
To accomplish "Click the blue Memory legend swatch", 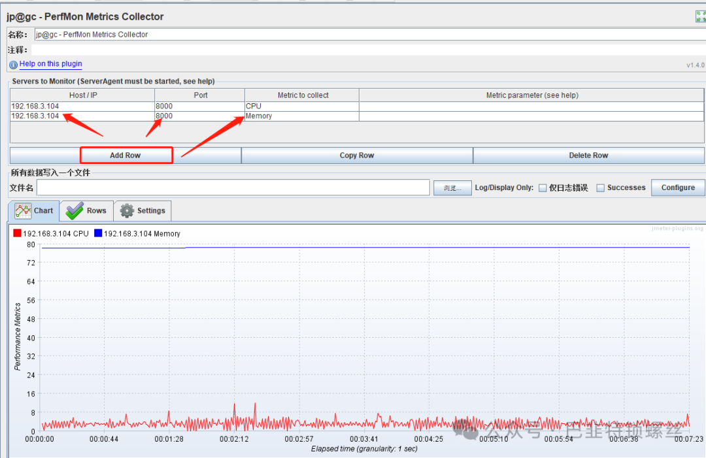I will coord(97,233).
